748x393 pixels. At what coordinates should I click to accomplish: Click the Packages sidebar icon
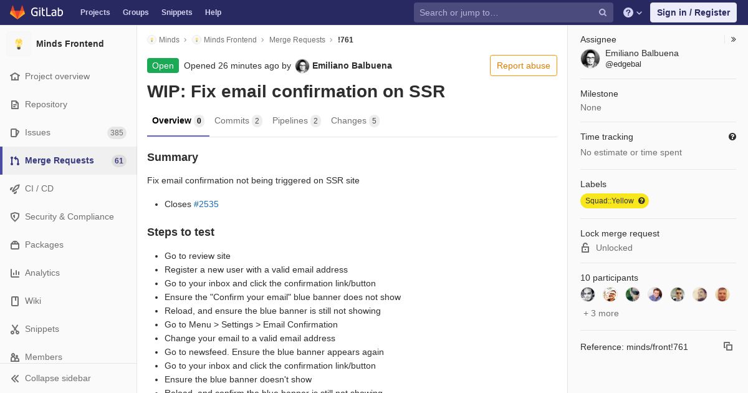(x=15, y=245)
